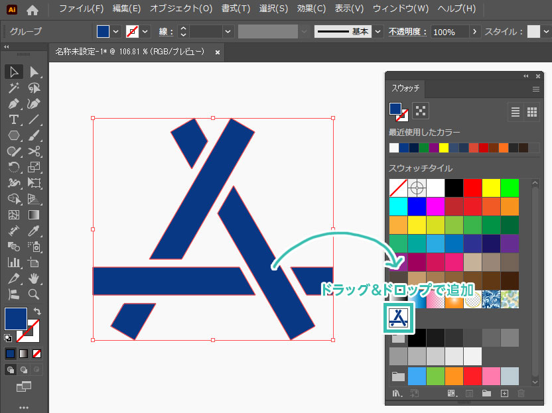Screen dimensions: 552x413
Task: Open the swatch libraries menu icon
Action: (x=397, y=394)
